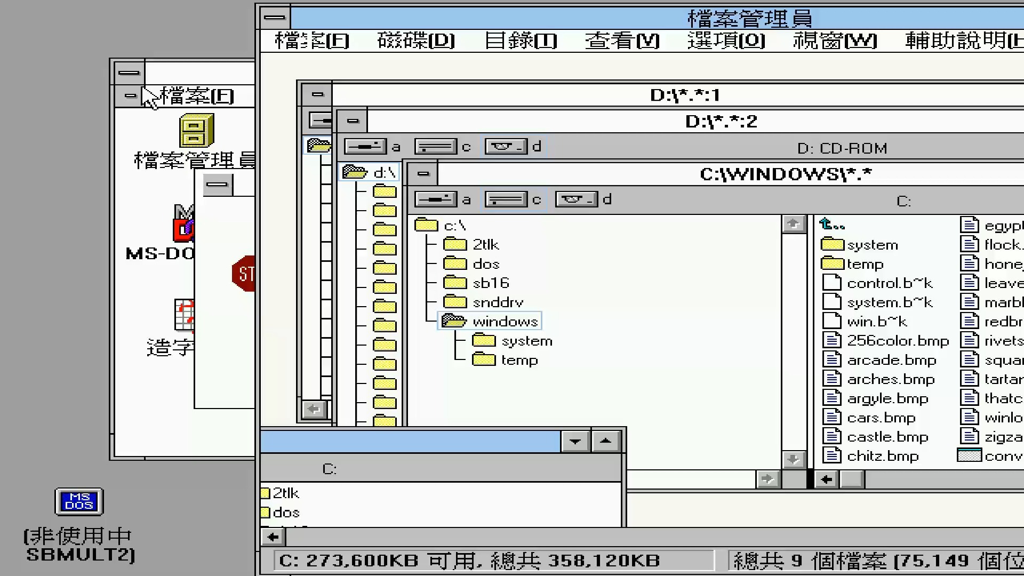Select CD-ROM drive d in C:\WINDOWS window
The width and height of the screenshot is (1024, 576).
(575, 200)
